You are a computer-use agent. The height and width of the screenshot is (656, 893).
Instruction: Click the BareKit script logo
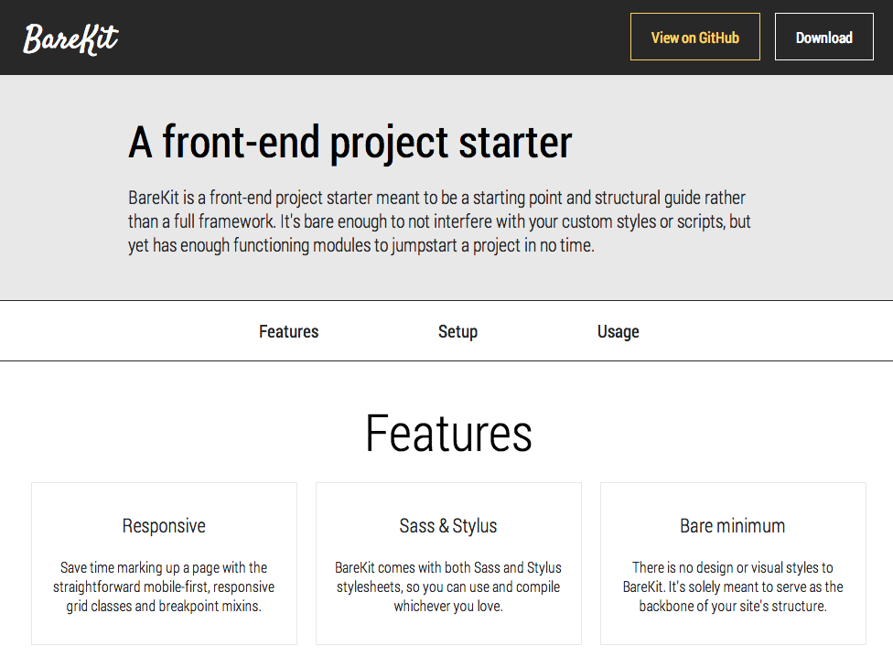tap(70, 38)
